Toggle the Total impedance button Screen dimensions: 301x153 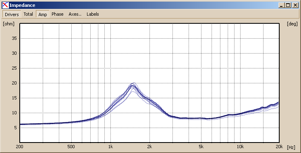pyautogui.click(x=28, y=14)
